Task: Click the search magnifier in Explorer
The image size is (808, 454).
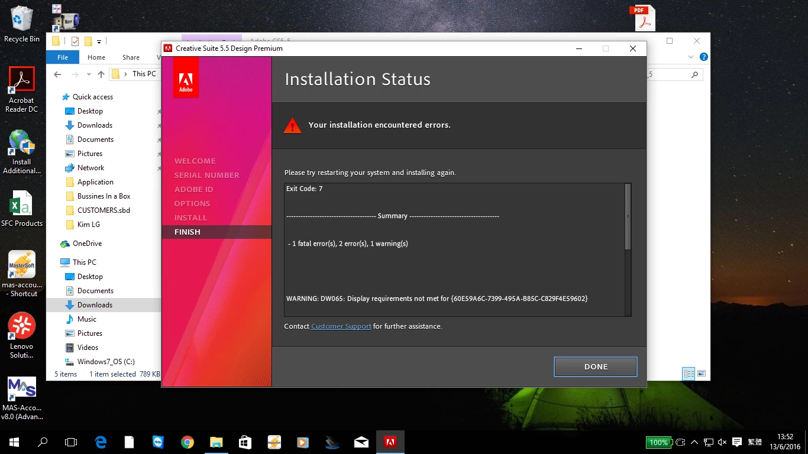Action: pyautogui.click(x=695, y=74)
